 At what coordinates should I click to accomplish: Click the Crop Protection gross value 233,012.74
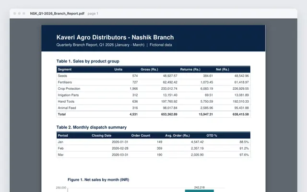pyautogui.click(x=169, y=88)
